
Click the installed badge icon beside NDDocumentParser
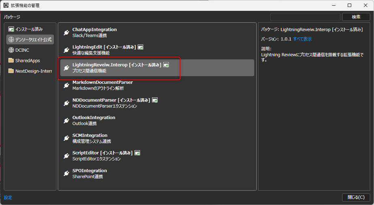point(155,100)
